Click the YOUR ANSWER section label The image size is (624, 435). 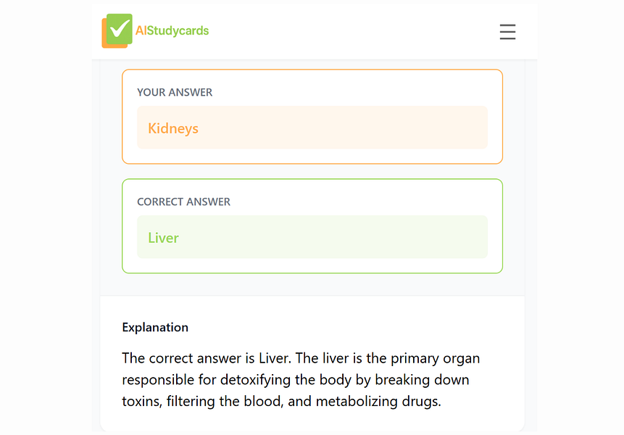pos(175,92)
